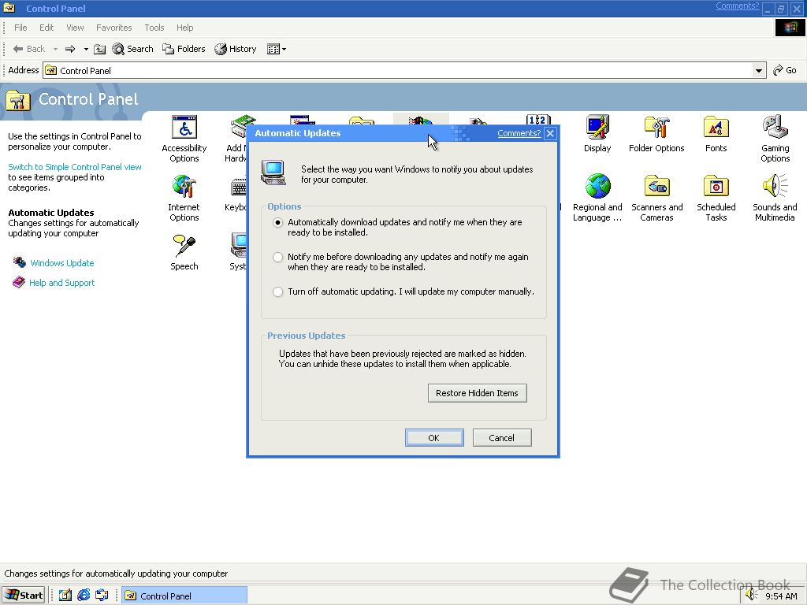807x605 pixels.
Task: Open the Favorites menu
Action: 113,28
